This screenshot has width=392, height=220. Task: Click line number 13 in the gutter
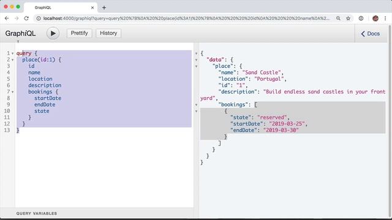pyautogui.click(x=7, y=130)
